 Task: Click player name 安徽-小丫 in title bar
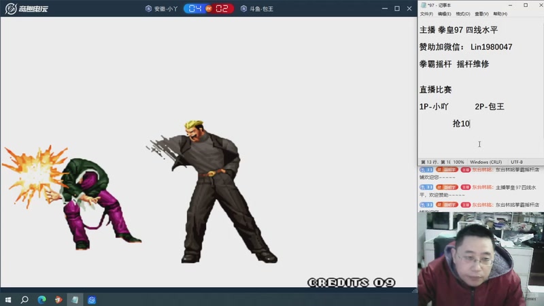pos(166,9)
